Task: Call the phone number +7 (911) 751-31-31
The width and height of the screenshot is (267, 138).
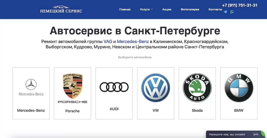Action: tap(240, 5)
